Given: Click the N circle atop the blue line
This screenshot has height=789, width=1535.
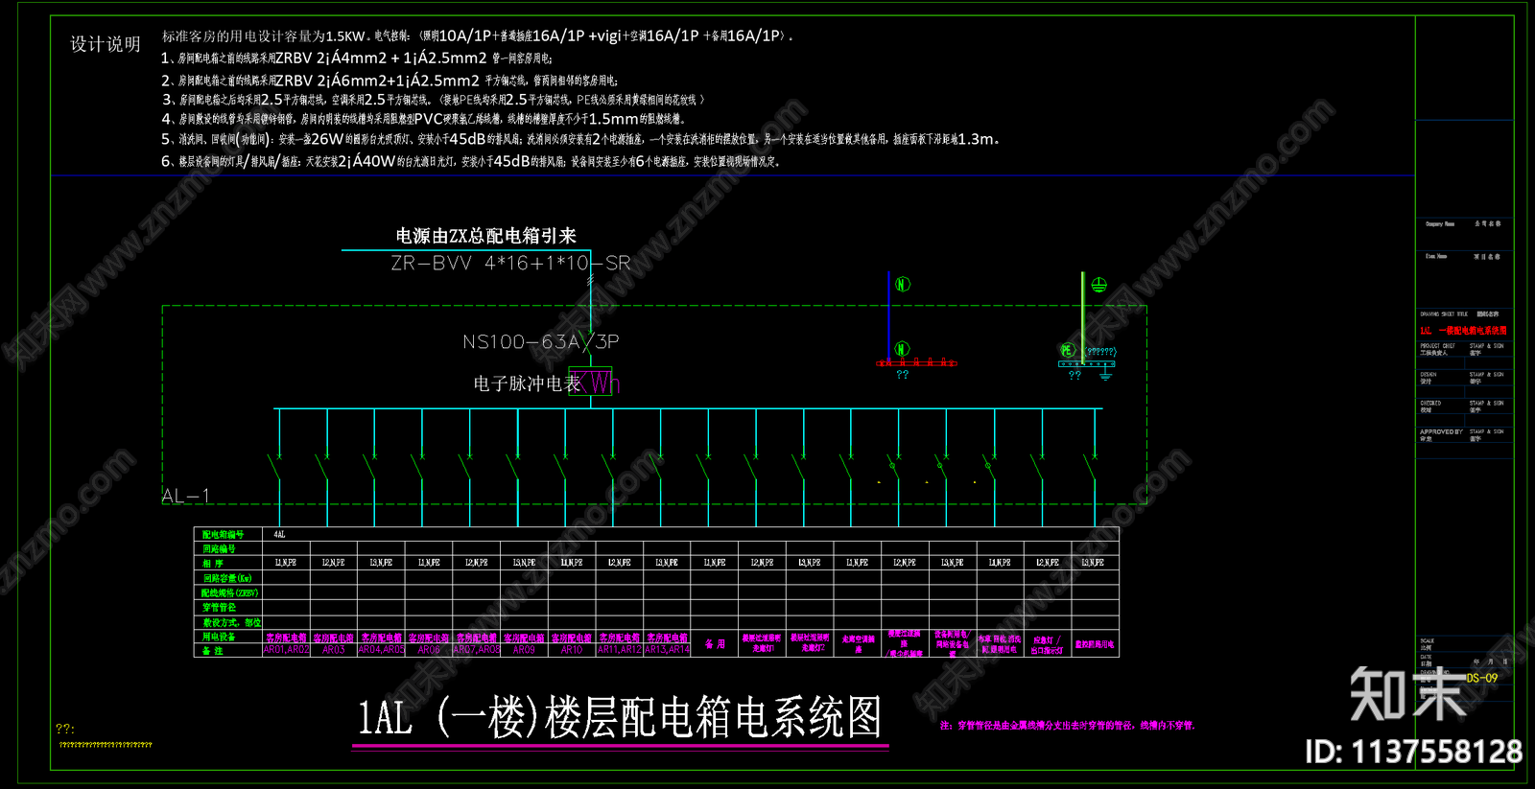Looking at the screenshot, I should coord(902,285).
